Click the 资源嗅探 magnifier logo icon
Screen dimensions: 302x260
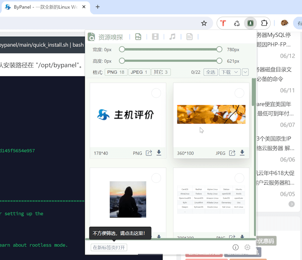[x=91, y=37]
